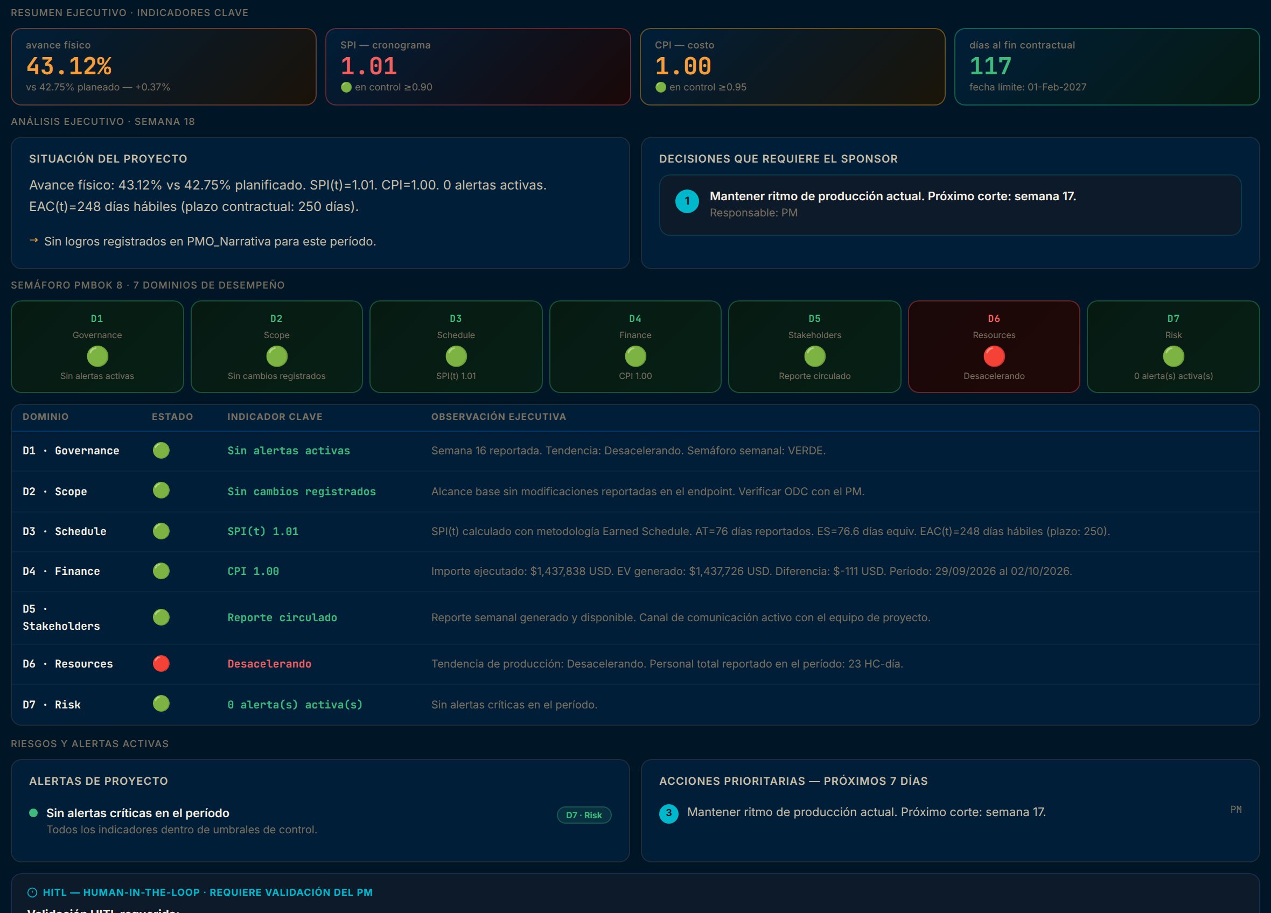Click the numbered 1 badge in sponsor decisions
The width and height of the screenshot is (1271, 913).
[x=687, y=202]
